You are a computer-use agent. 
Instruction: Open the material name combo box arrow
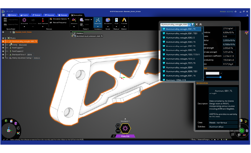tap(189, 25)
